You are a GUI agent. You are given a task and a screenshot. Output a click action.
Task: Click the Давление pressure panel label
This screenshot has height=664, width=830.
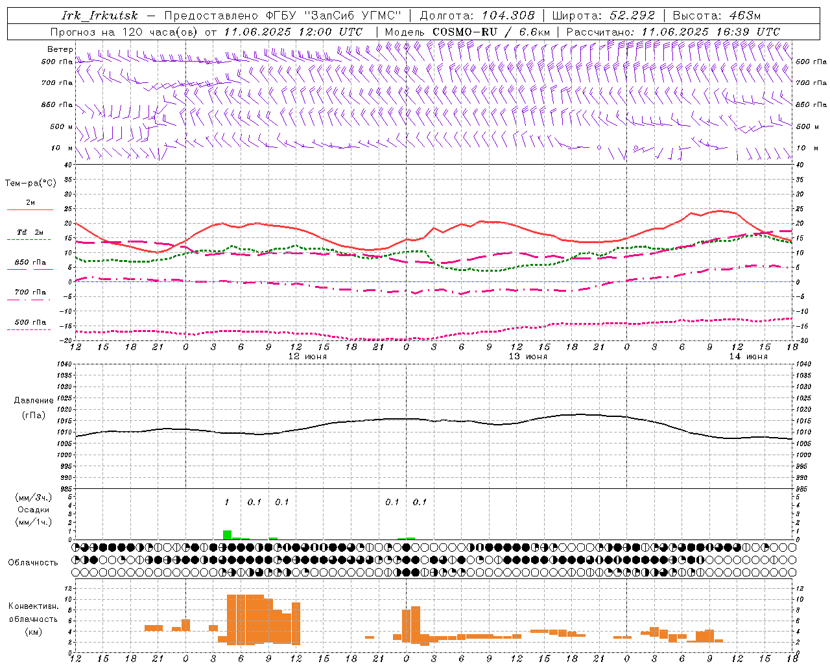pyautogui.click(x=34, y=401)
